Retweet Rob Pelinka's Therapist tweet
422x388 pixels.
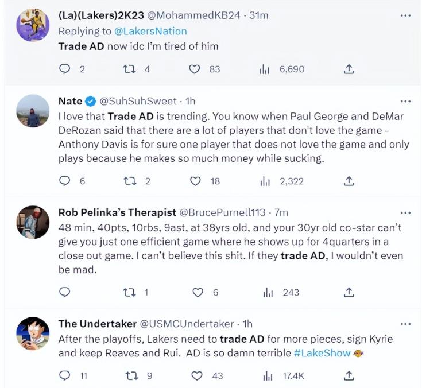click(x=130, y=292)
